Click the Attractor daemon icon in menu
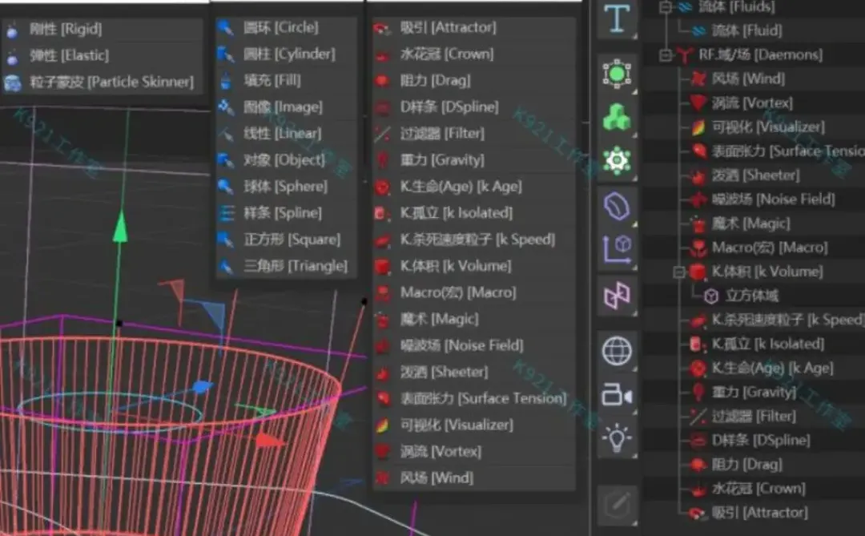The width and height of the screenshot is (865, 536). point(382,27)
